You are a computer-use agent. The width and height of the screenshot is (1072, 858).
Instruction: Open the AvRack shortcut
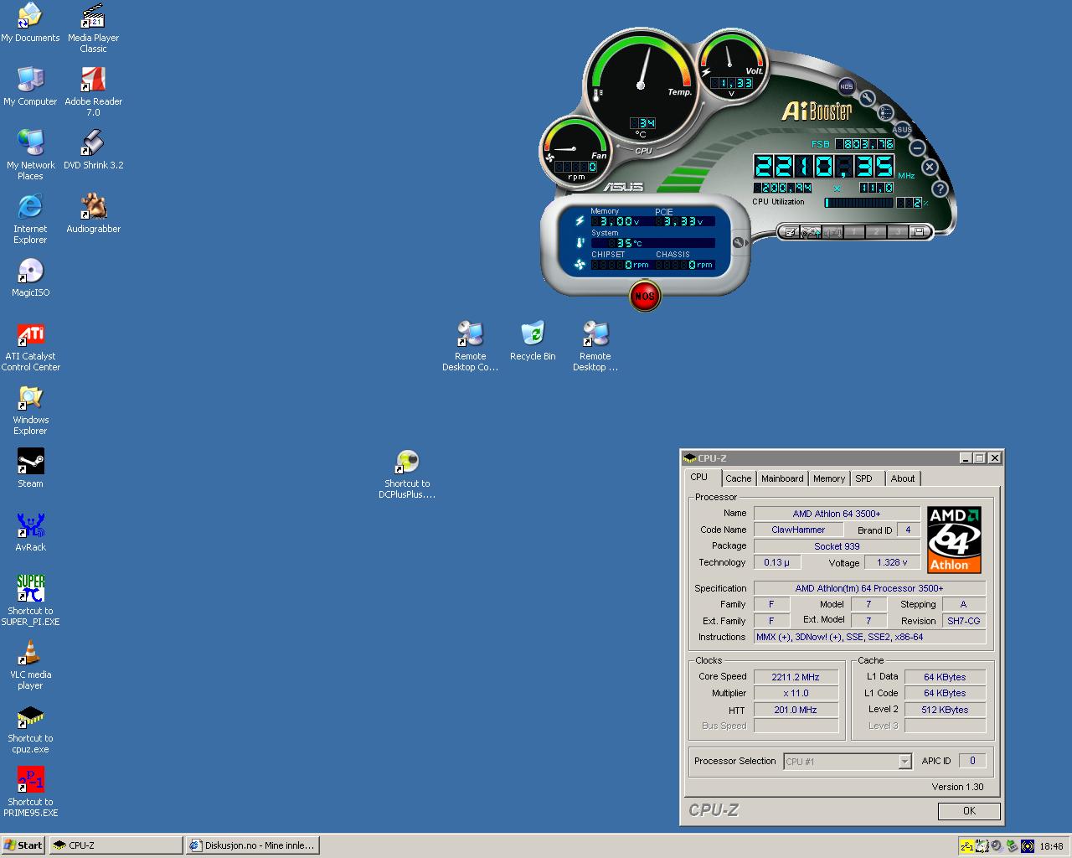pyautogui.click(x=30, y=532)
